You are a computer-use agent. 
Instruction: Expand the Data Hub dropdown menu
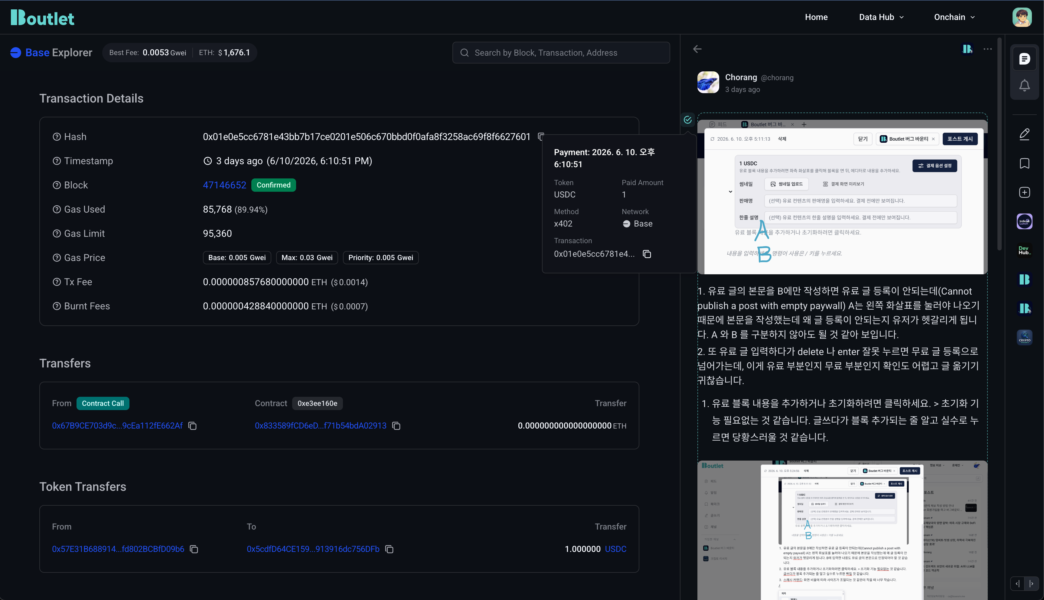881,17
